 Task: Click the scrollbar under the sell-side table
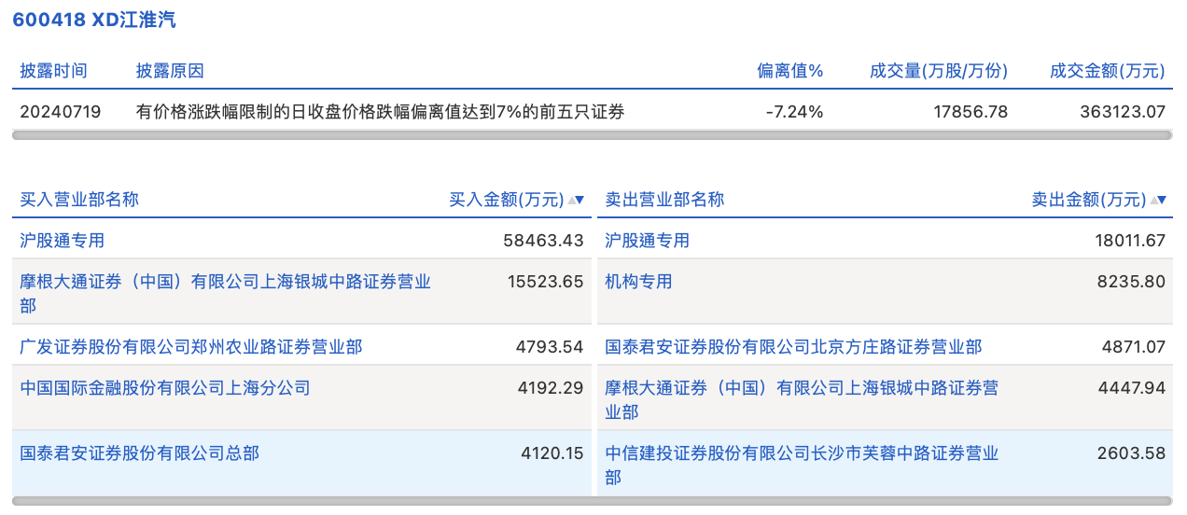[885, 501]
